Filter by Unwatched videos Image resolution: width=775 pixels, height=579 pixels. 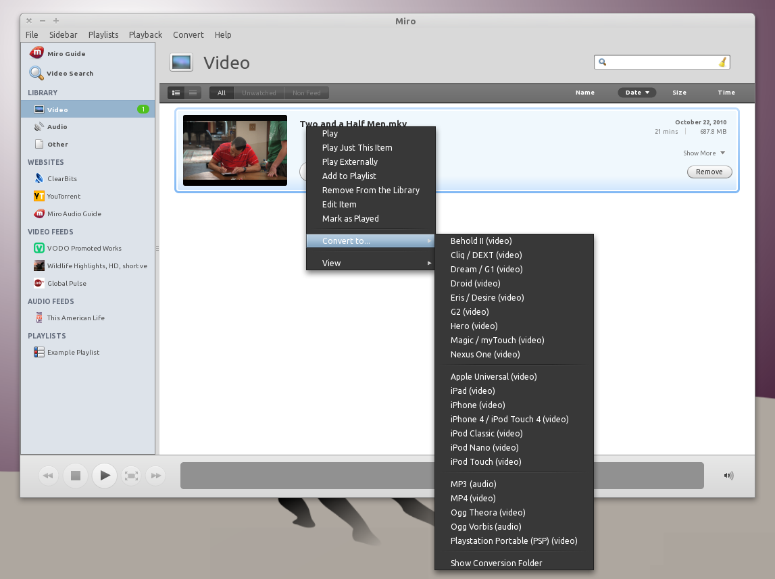[x=259, y=93]
